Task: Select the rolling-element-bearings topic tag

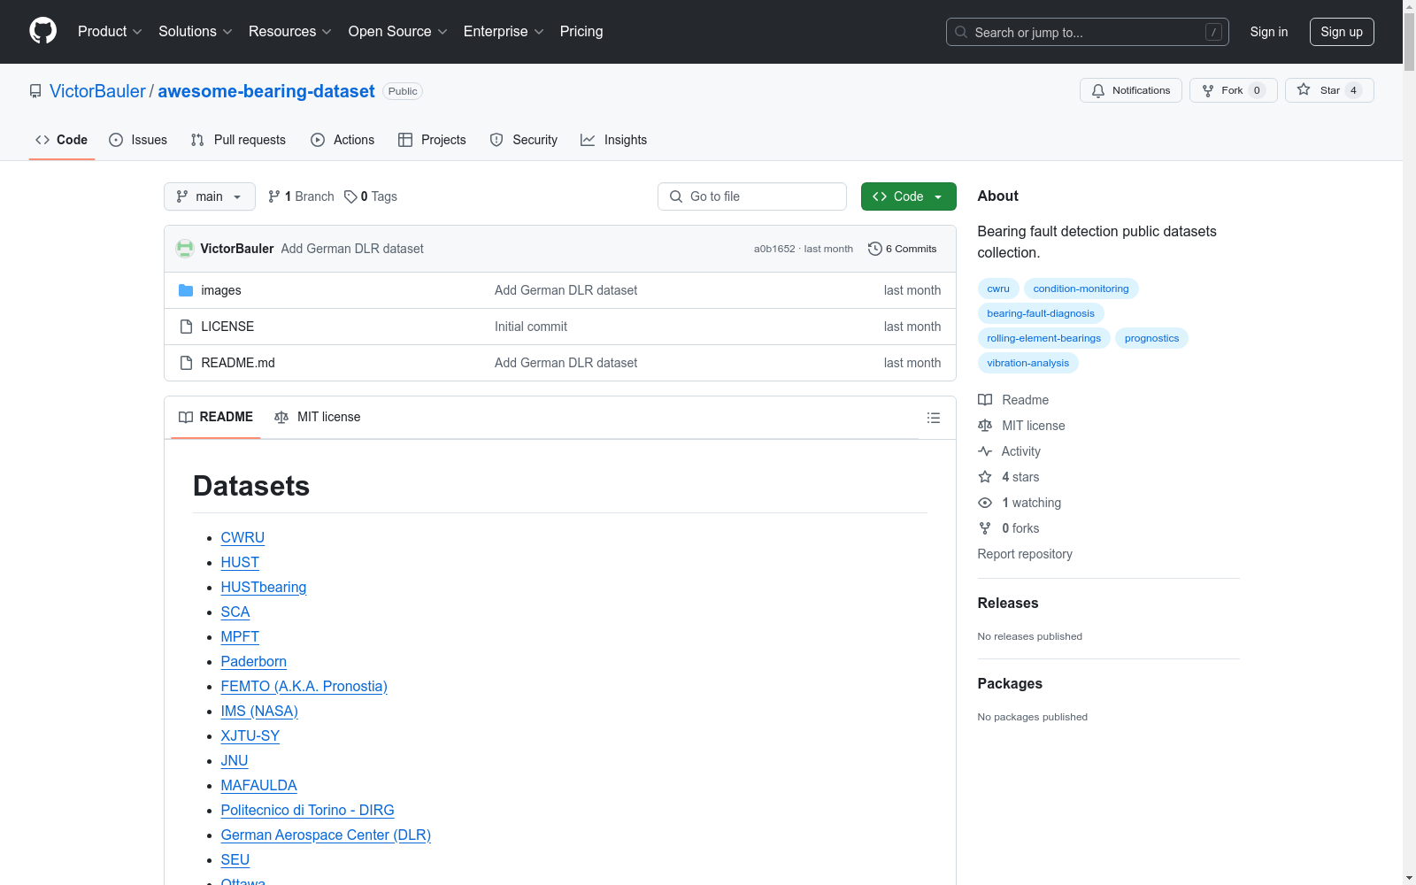Action: click(1044, 338)
